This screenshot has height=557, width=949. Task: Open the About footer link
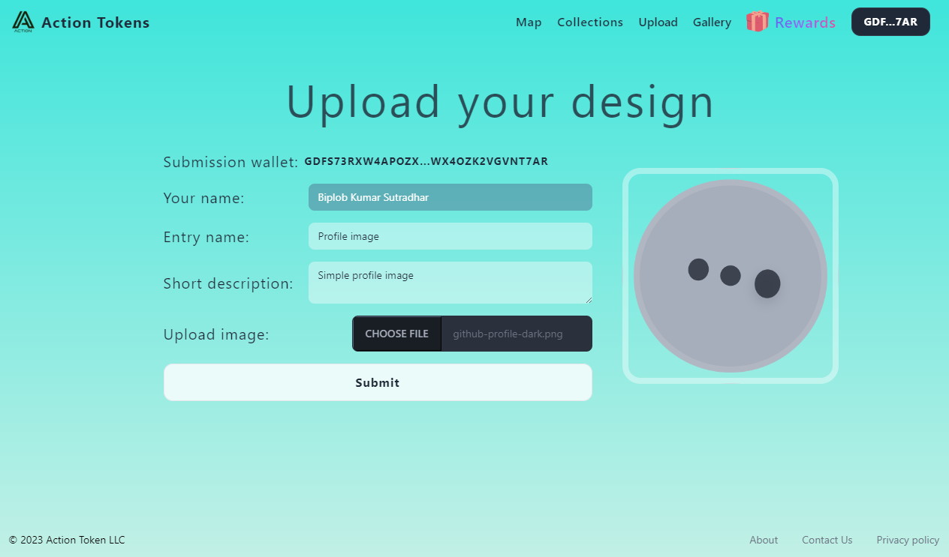(x=764, y=540)
